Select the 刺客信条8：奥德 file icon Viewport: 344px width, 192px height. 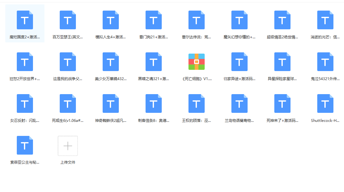point(154,103)
